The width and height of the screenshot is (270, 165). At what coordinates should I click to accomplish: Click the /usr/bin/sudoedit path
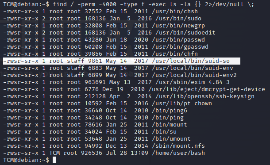[185, 33]
